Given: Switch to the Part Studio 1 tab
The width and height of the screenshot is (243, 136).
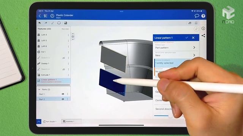Looking at the screenshot, I should 50,122.
